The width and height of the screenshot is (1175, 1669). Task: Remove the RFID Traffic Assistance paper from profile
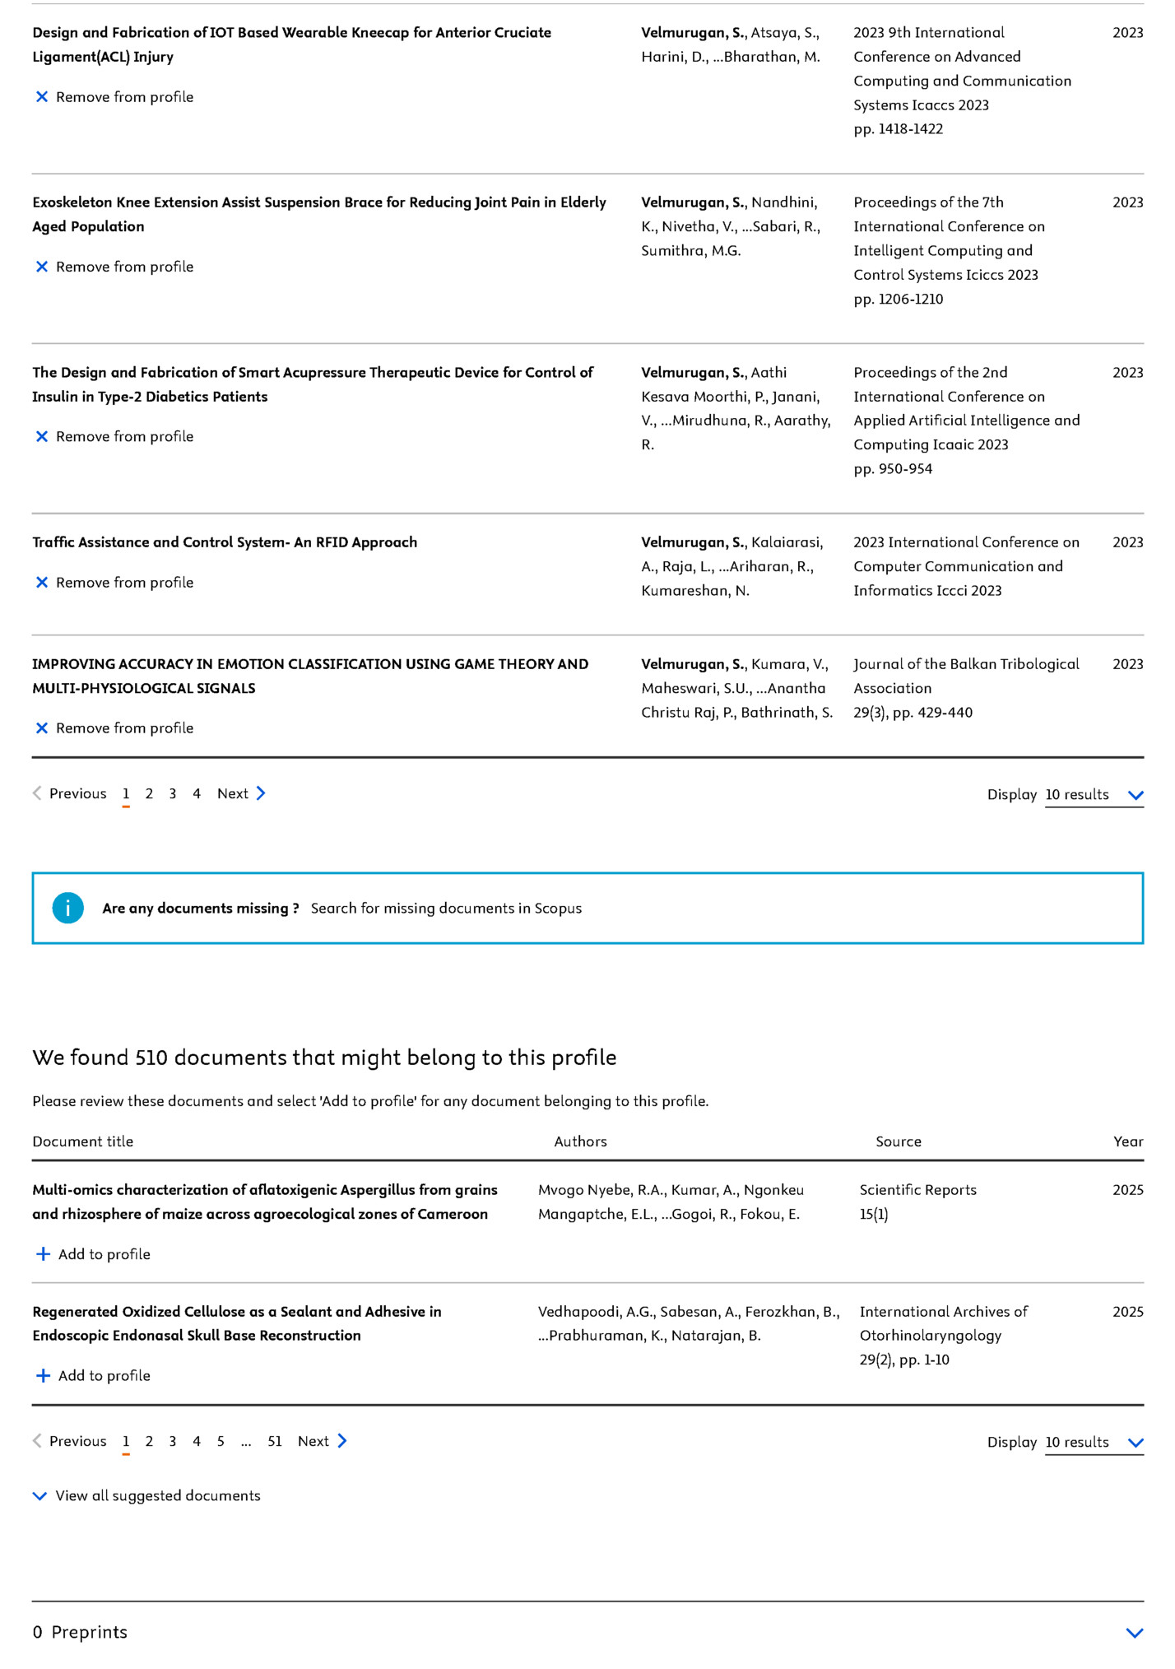click(113, 582)
